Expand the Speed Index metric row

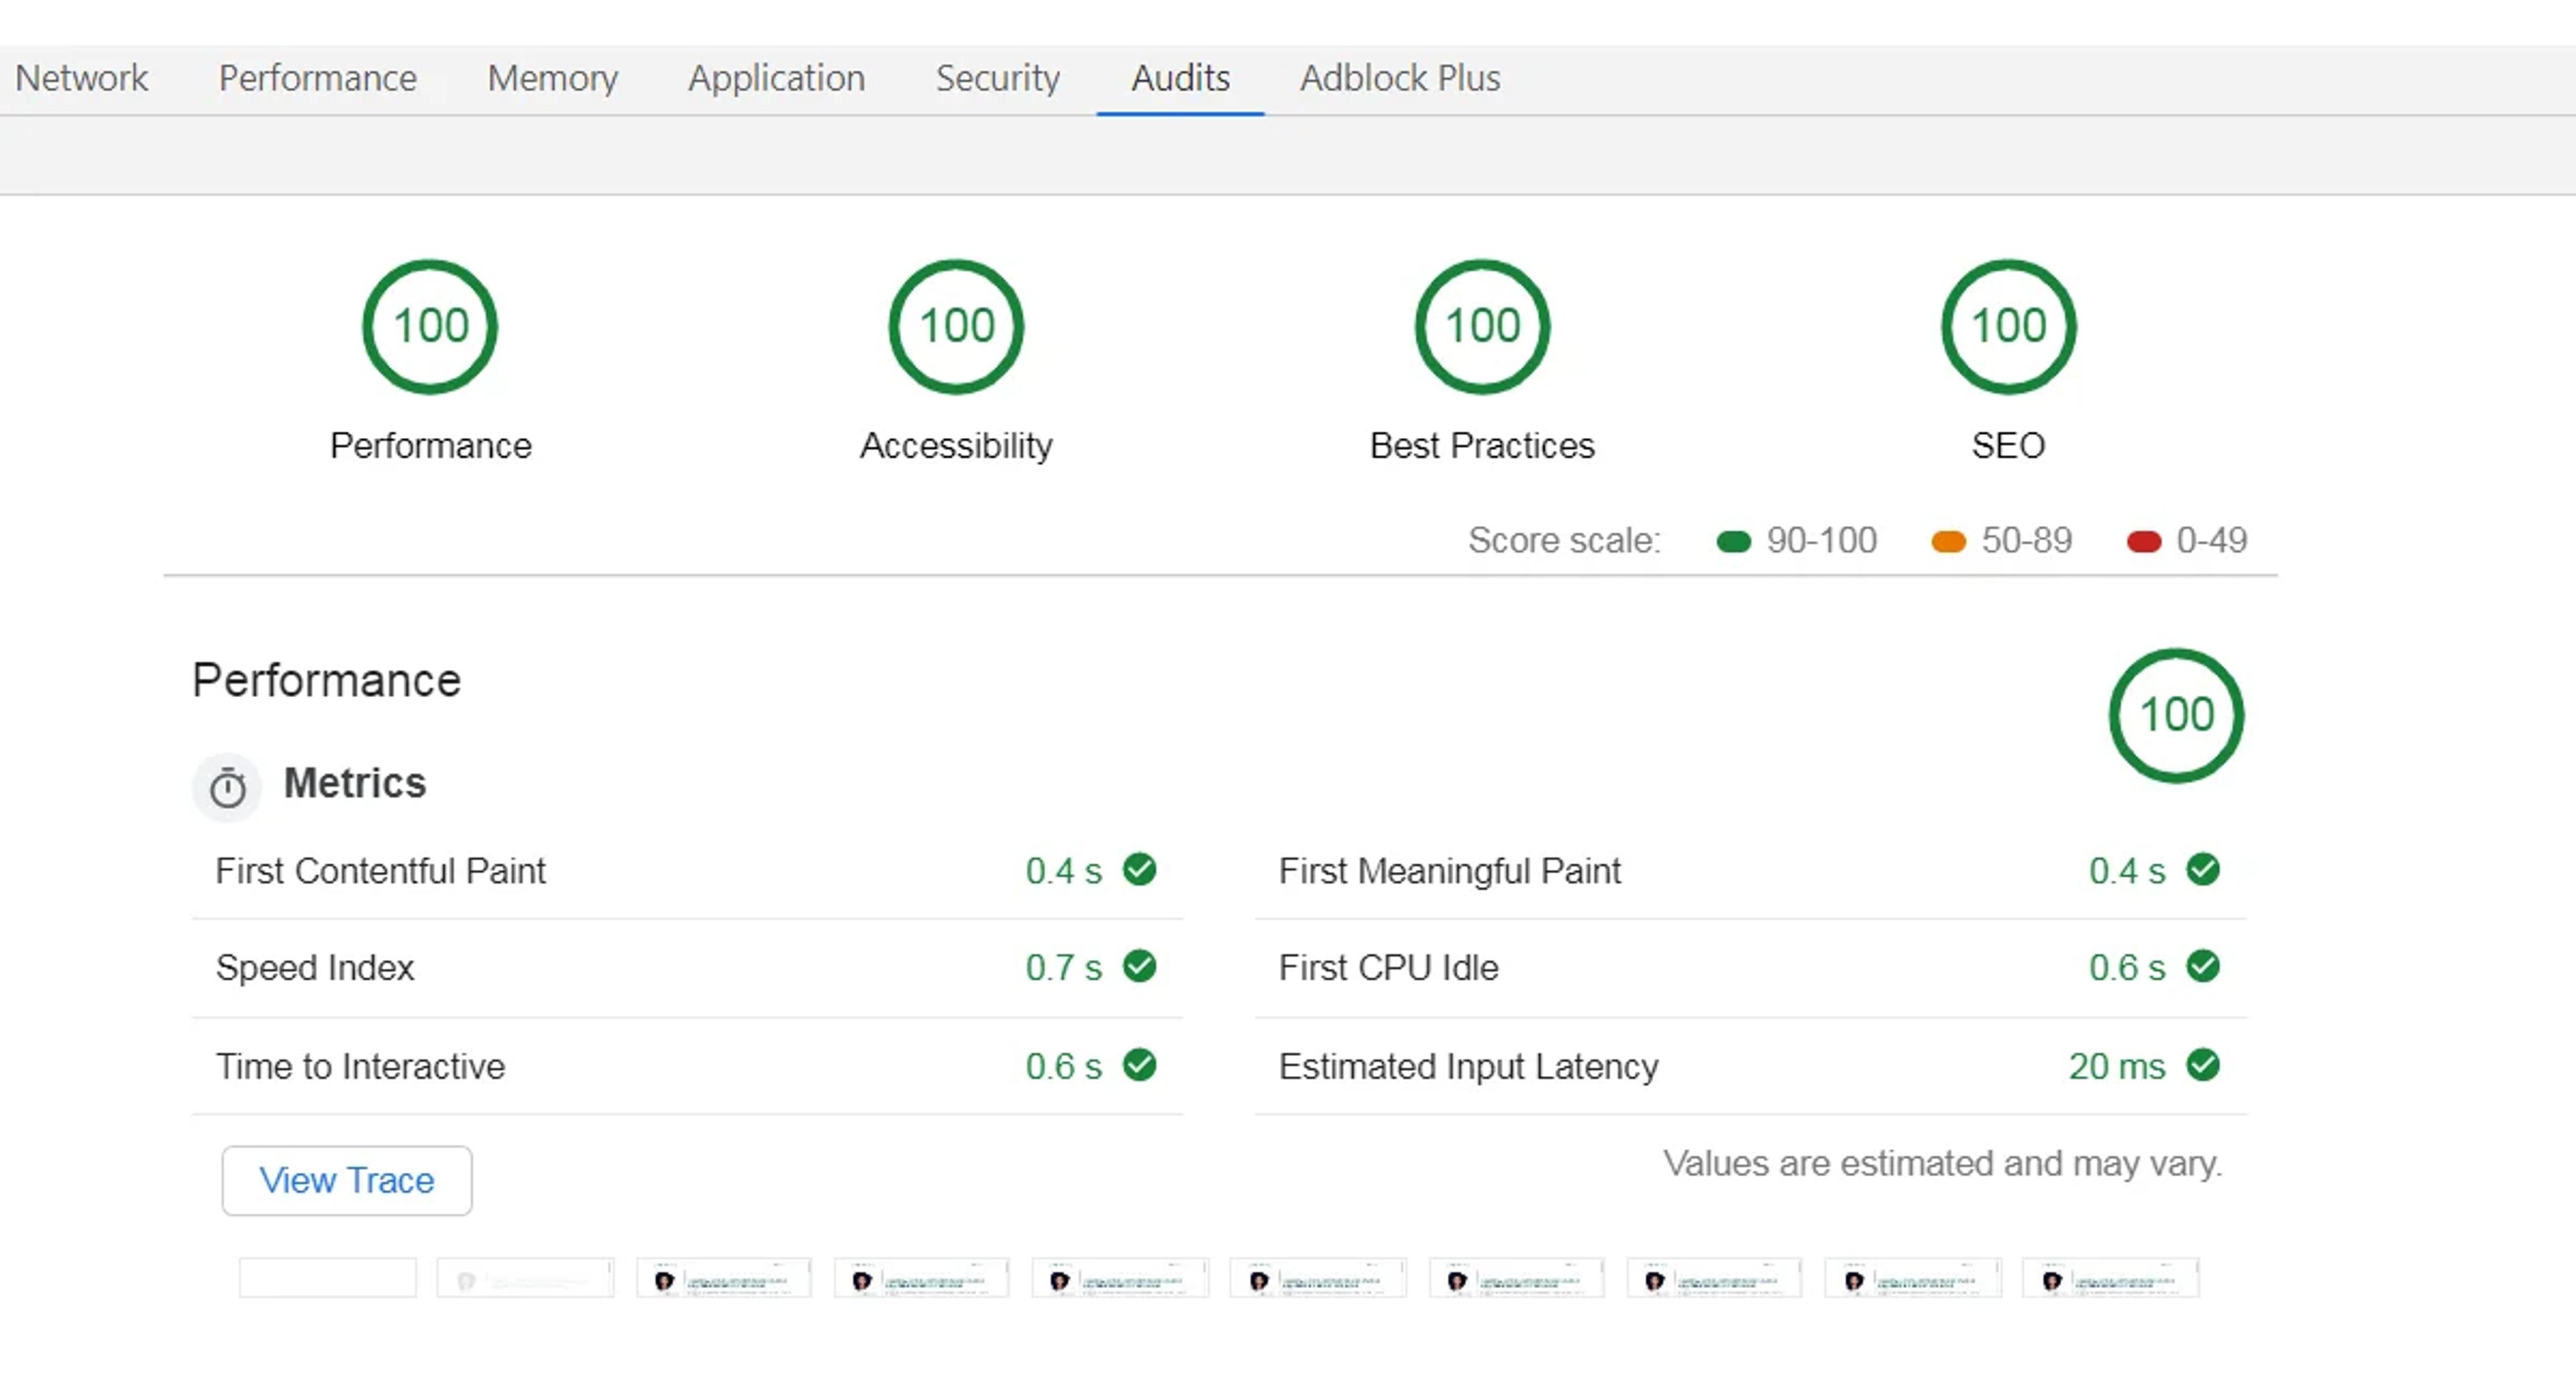(687, 968)
